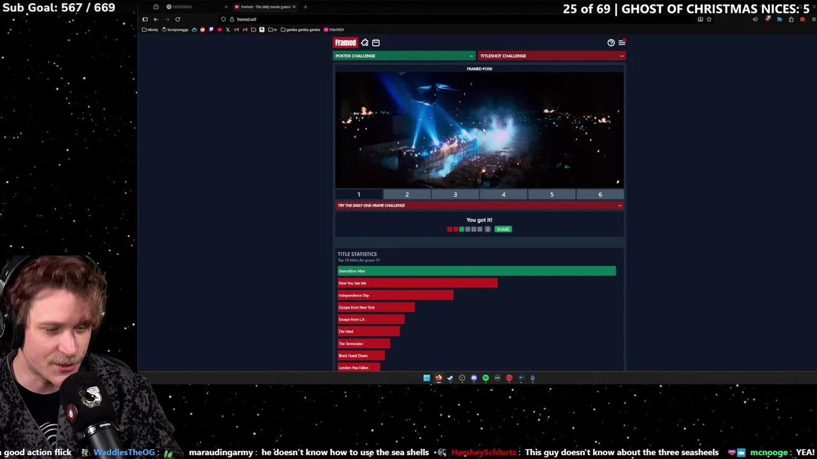Click the browser reload button
The image size is (817, 459).
tap(177, 19)
